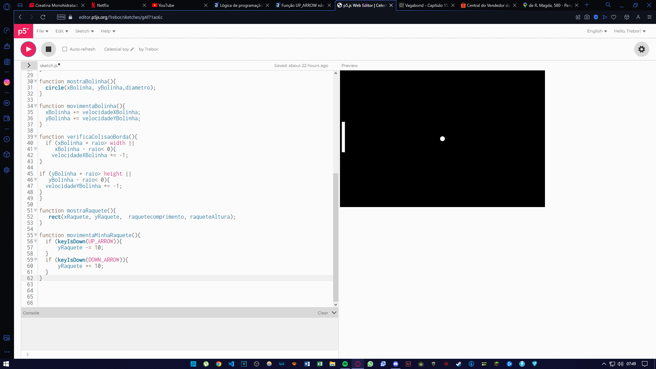Click the English language dropdown
Viewport: 656px width, 369px height.
pyautogui.click(x=597, y=31)
